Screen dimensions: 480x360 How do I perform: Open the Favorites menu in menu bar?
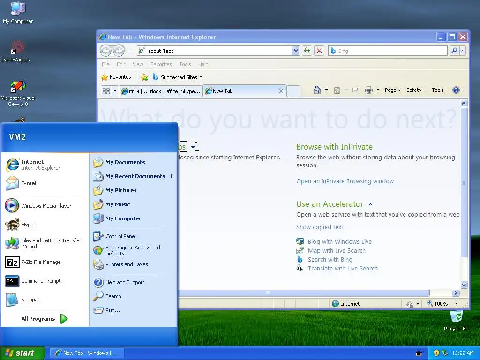[161, 64]
